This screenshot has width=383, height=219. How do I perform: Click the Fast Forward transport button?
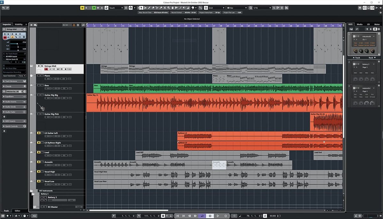(x=195, y=216)
